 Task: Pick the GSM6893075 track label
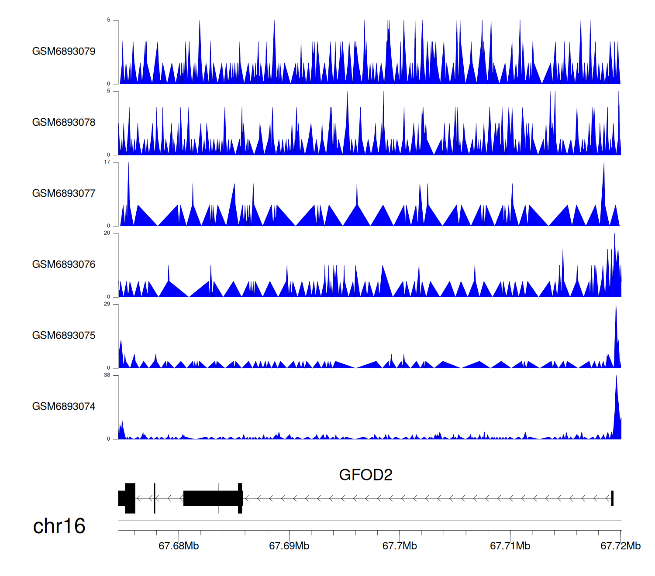click(x=64, y=336)
